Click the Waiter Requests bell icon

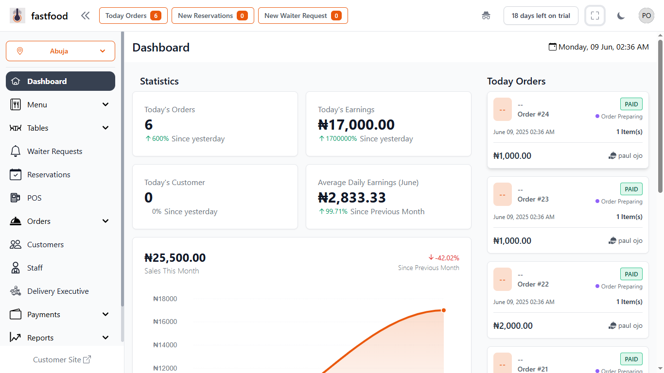click(x=16, y=151)
